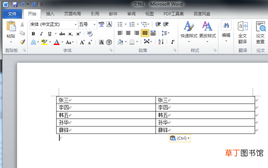
Task: Toggle strikethrough formatting
Action: [62, 34]
